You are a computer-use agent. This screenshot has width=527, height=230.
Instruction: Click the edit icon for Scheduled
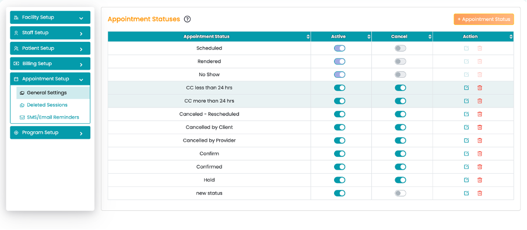[x=466, y=48]
